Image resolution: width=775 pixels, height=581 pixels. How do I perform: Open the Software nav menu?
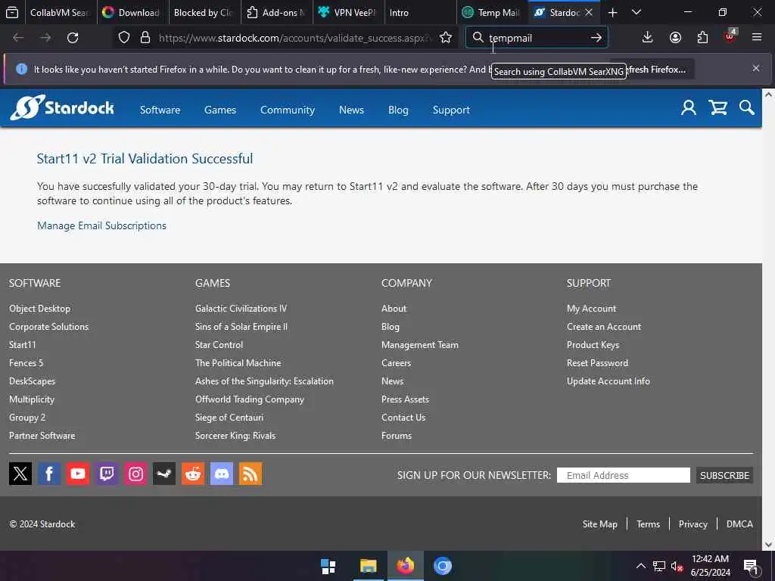pyautogui.click(x=160, y=110)
